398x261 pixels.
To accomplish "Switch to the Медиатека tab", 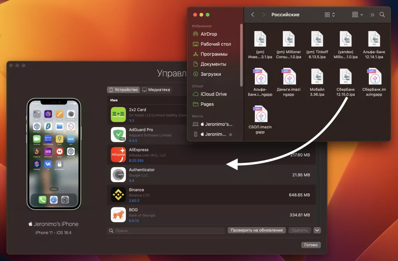I will (x=156, y=90).
